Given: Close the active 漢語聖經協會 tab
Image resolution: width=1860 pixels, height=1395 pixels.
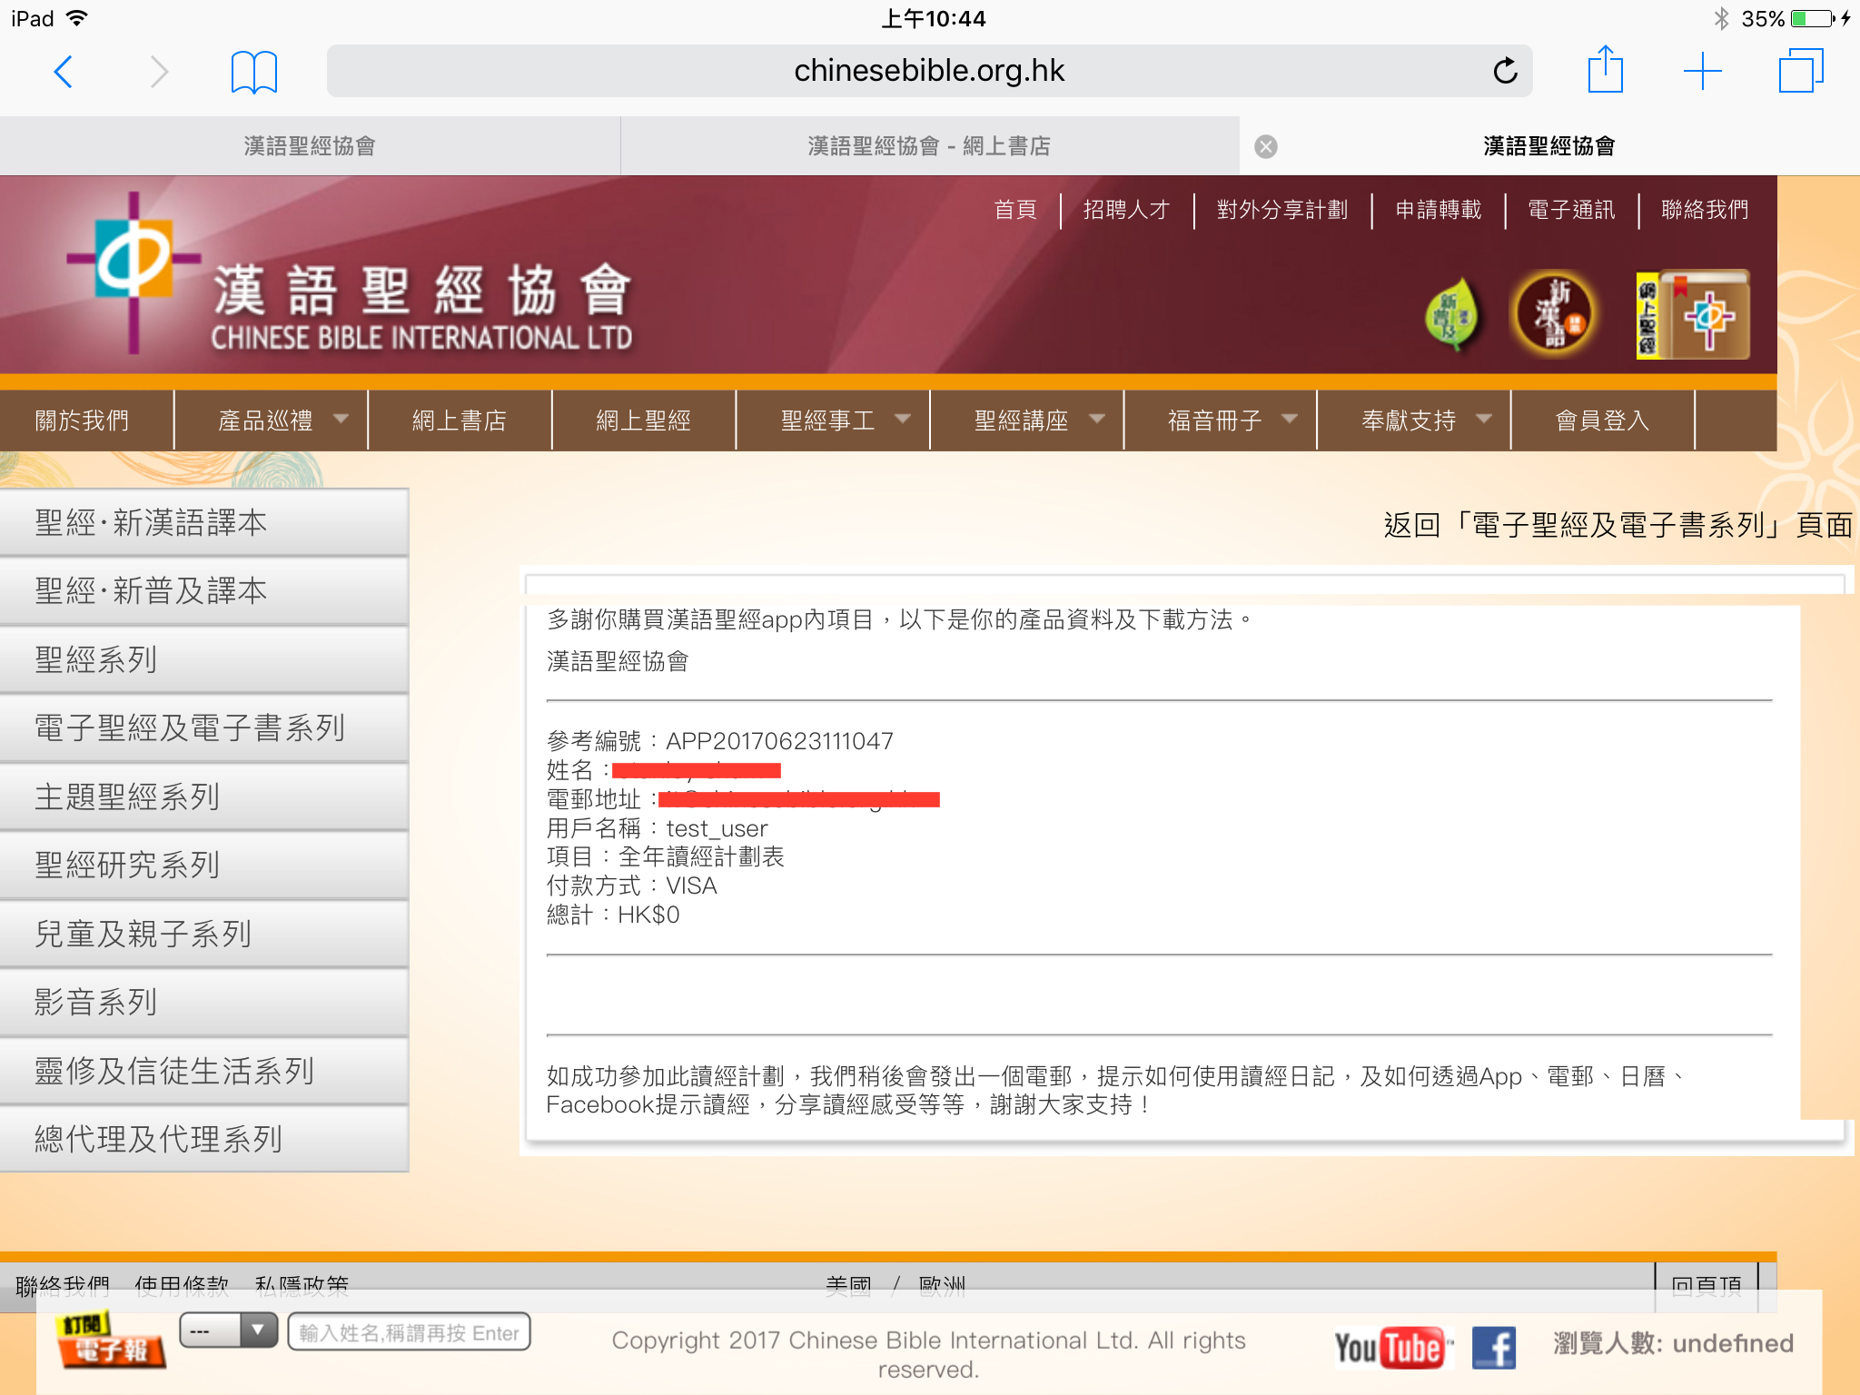Looking at the screenshot, I should pyautogui.click(x=1266, y=146).
